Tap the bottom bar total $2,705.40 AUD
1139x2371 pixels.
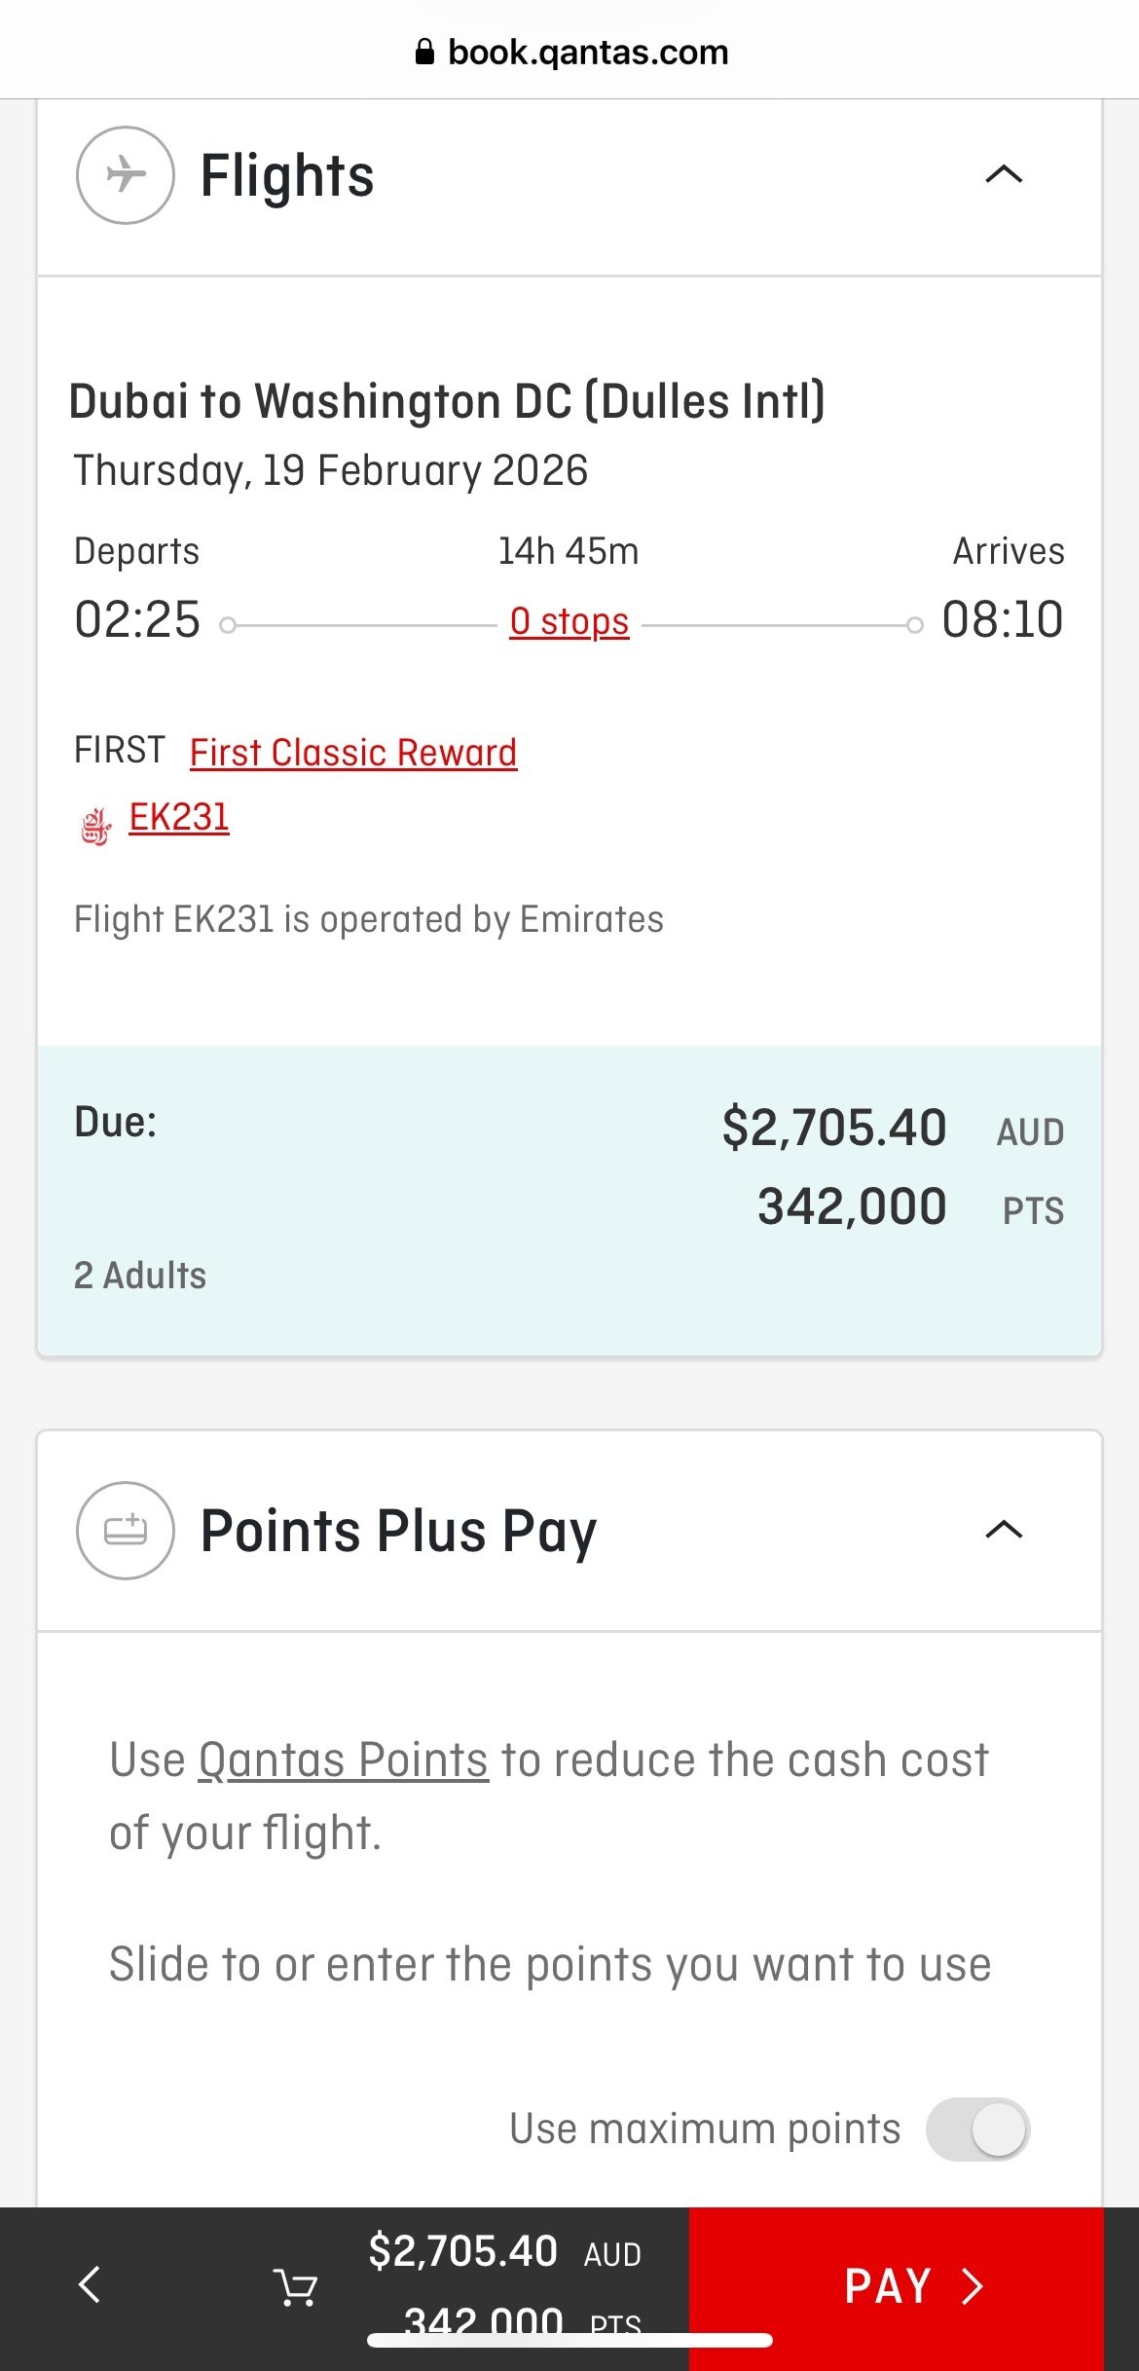(504, 2252)
